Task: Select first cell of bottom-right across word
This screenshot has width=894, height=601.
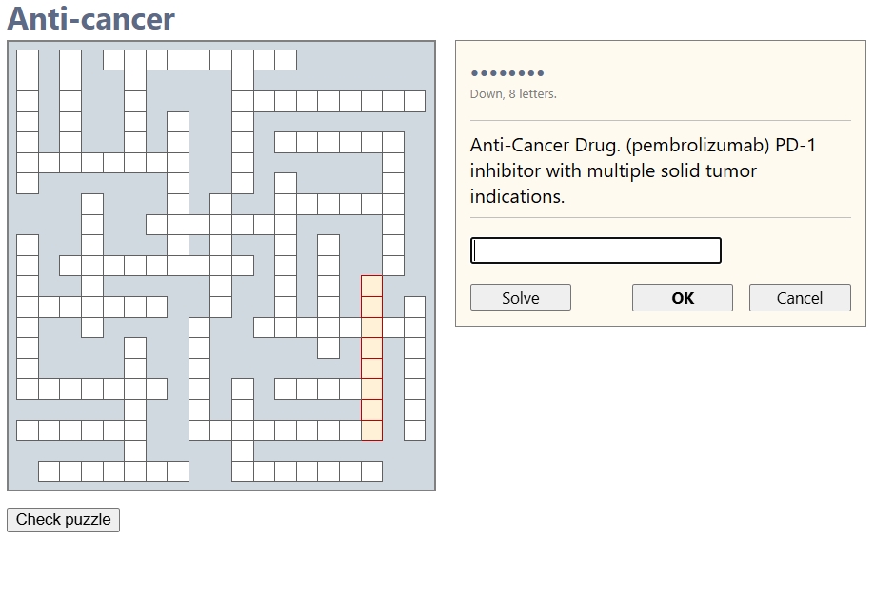Action: click(x=243, y=471)
